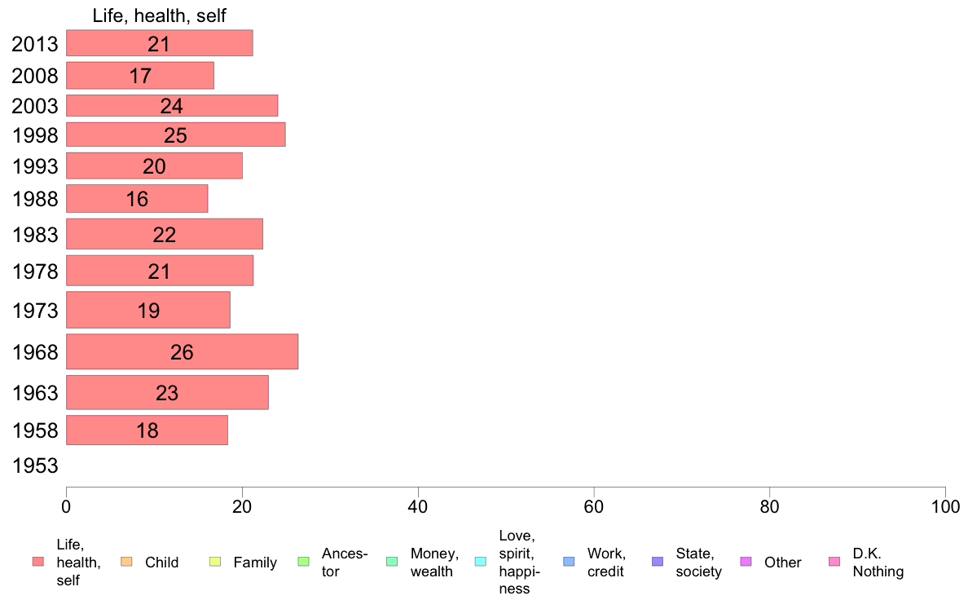Screen dimensions: 968x600
Task: Click the Child legend color swatch
Action: point(126,562)
